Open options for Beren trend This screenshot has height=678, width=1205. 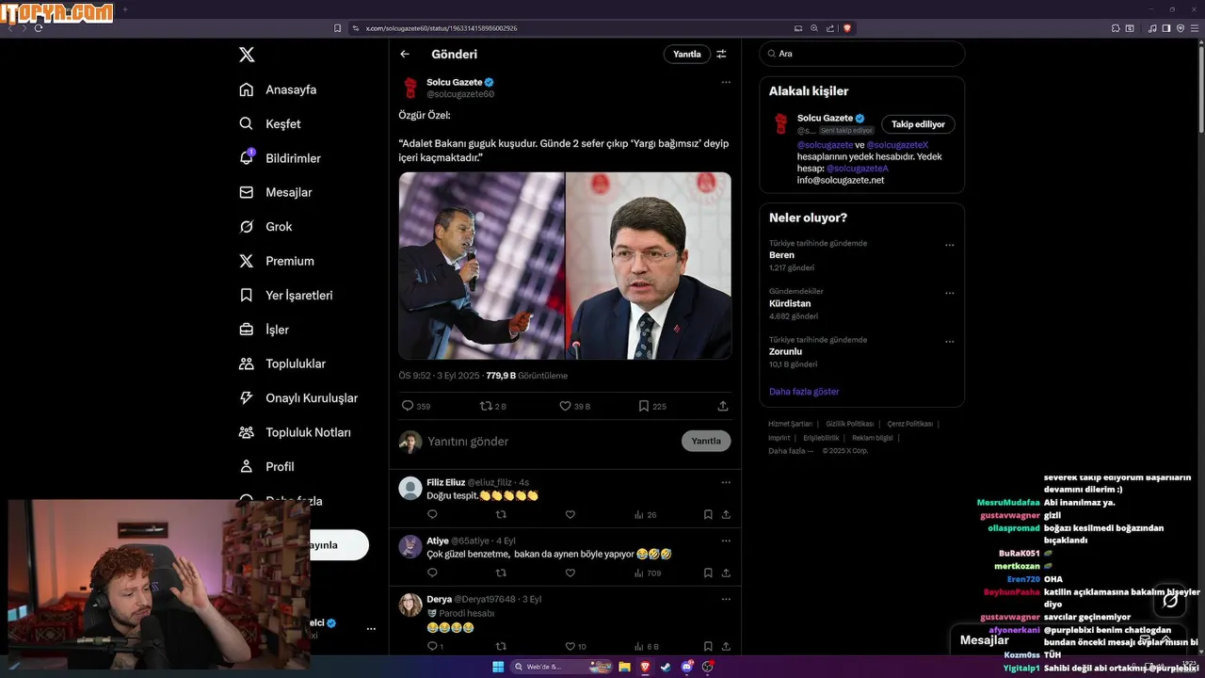point(949,245)
